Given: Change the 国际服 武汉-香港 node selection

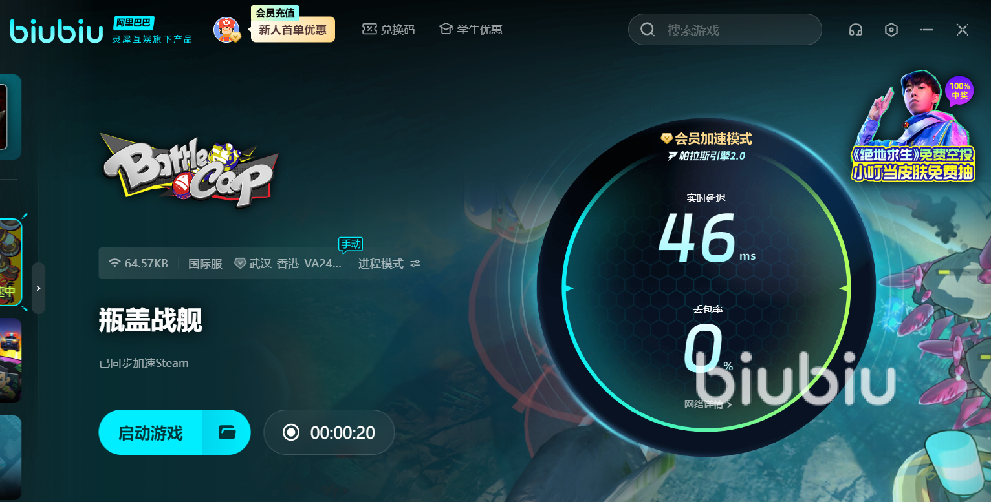Looking at the screenshot, I should click(265, 264).
